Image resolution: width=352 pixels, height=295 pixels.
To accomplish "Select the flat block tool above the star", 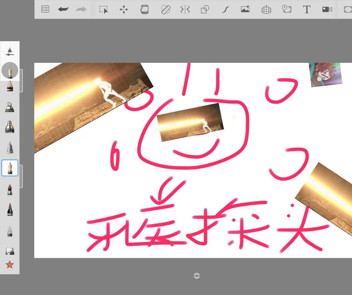I will (x=10, y=251).
